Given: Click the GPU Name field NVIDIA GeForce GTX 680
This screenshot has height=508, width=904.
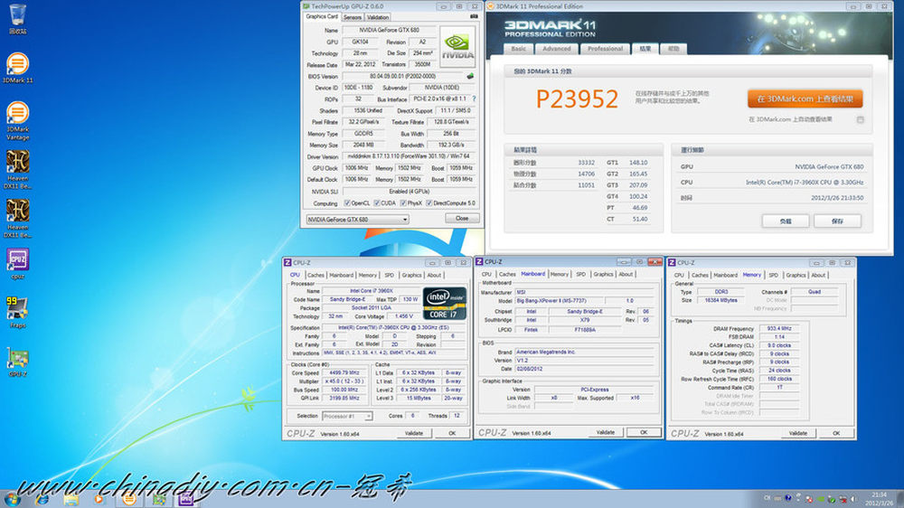Looking at the screenshot, I should (x=390, y=30).
